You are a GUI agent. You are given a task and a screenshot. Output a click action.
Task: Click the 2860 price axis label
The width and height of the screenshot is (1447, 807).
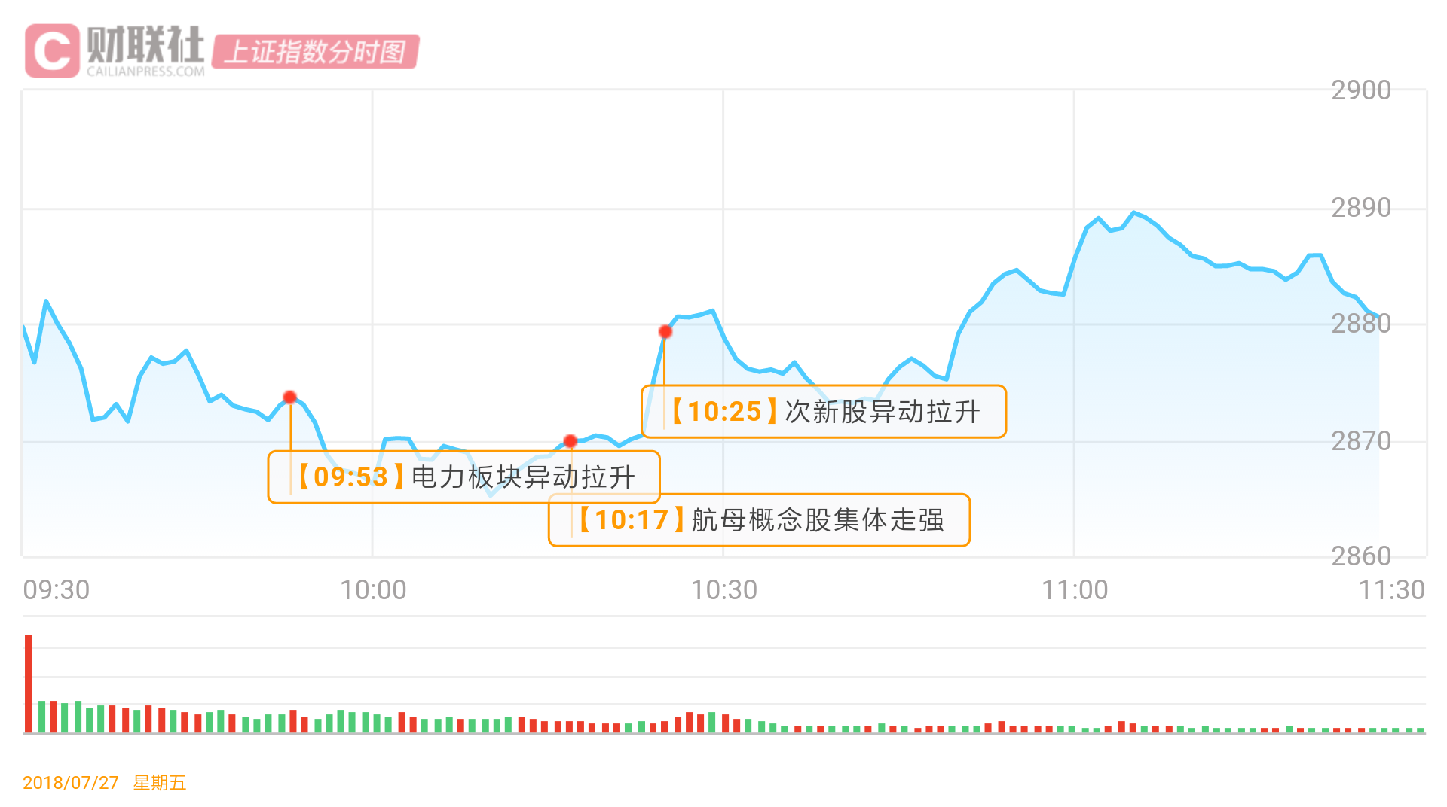(1361, 556)
